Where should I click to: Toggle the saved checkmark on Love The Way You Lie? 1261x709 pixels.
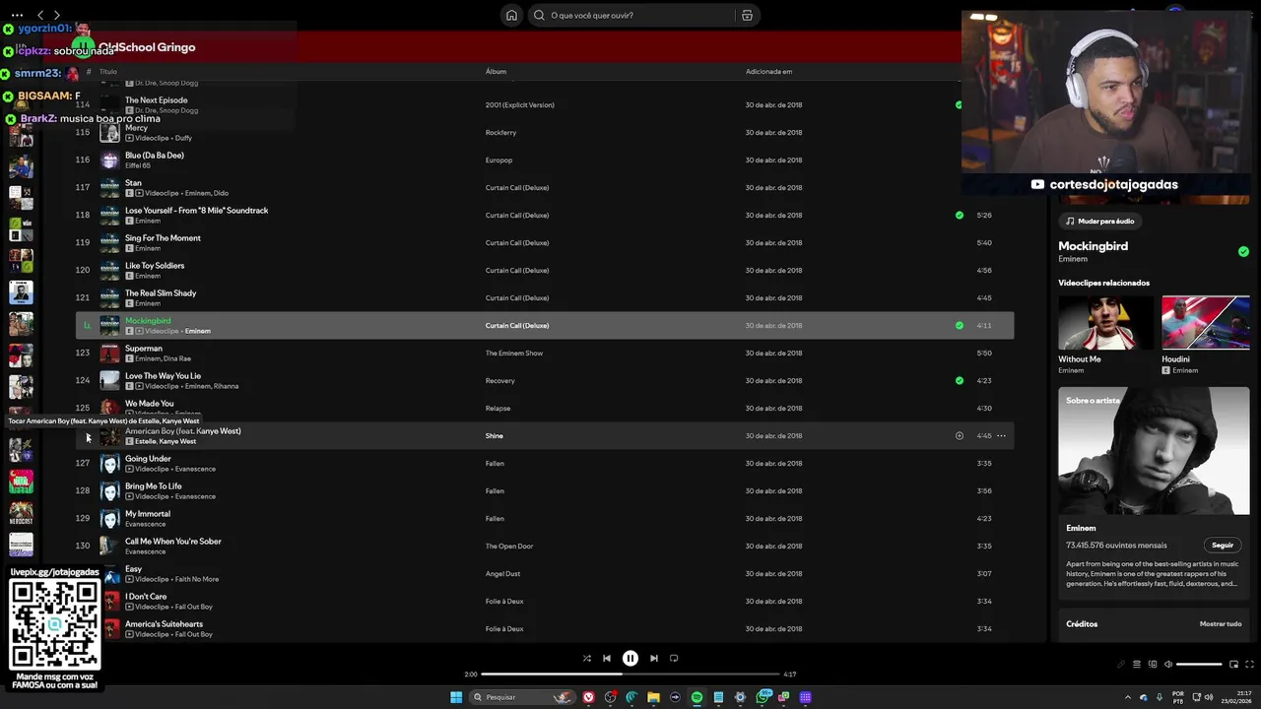(x=959, y=380)
